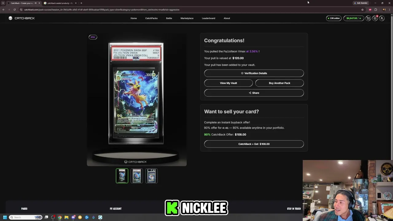Open the Windows Start menu

(5, 217)
